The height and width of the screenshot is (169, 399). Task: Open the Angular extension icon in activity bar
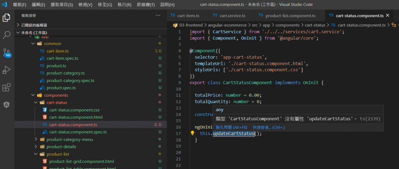pyautogui.click(x=6, y=105)
